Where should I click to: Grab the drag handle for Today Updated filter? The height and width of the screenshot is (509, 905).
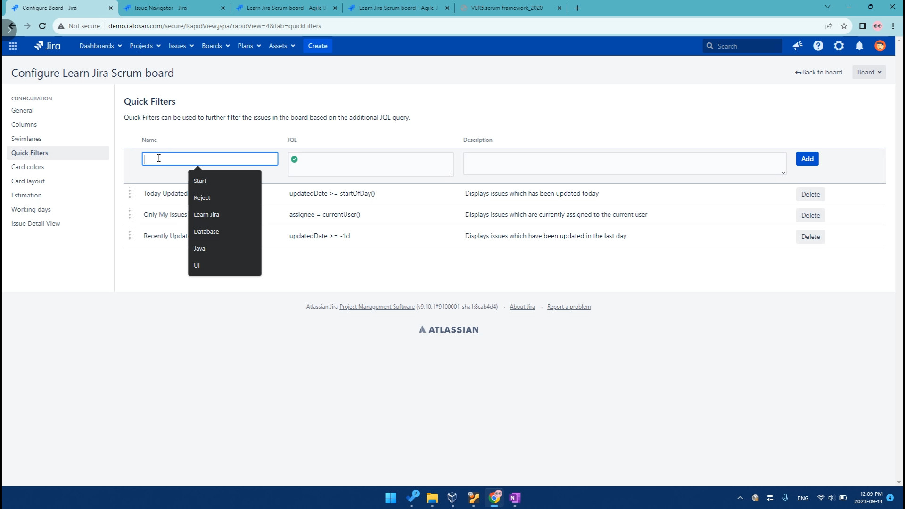click(x=131, y=193)
